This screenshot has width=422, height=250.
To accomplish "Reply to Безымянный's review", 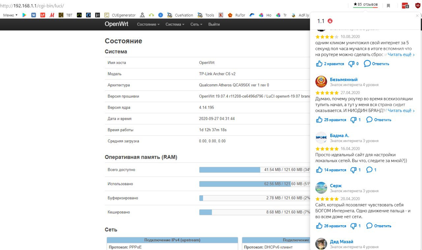I will click(379, 120).
